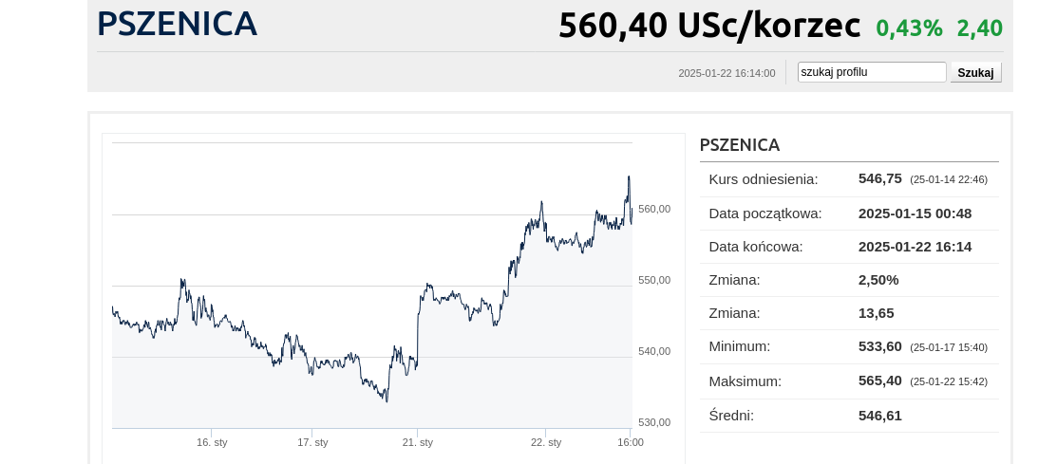
Task: Click the 560,40 USc/korzec price value
Action: [x=708, y=26]
